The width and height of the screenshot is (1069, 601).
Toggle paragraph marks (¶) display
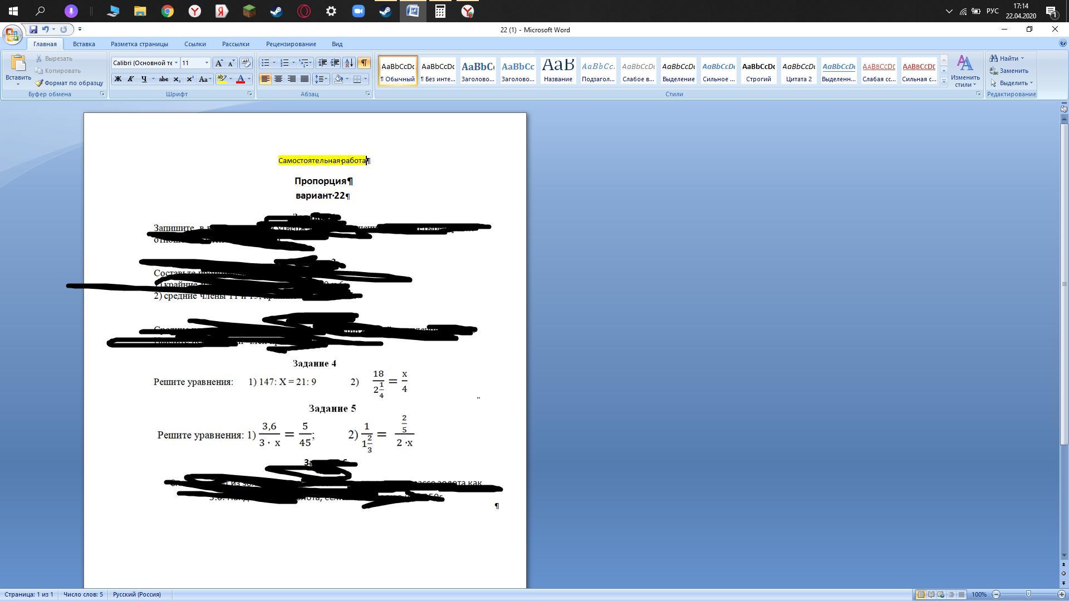364,63
